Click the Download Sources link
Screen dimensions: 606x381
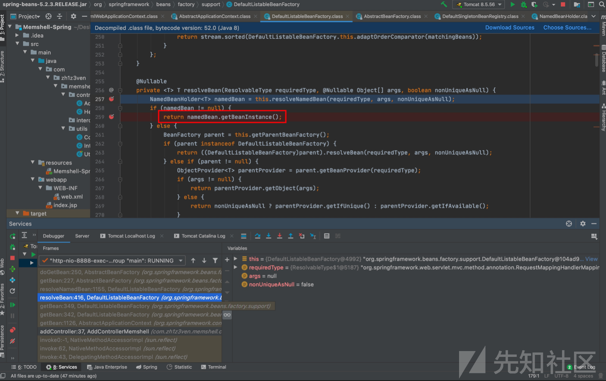point(510,28)
